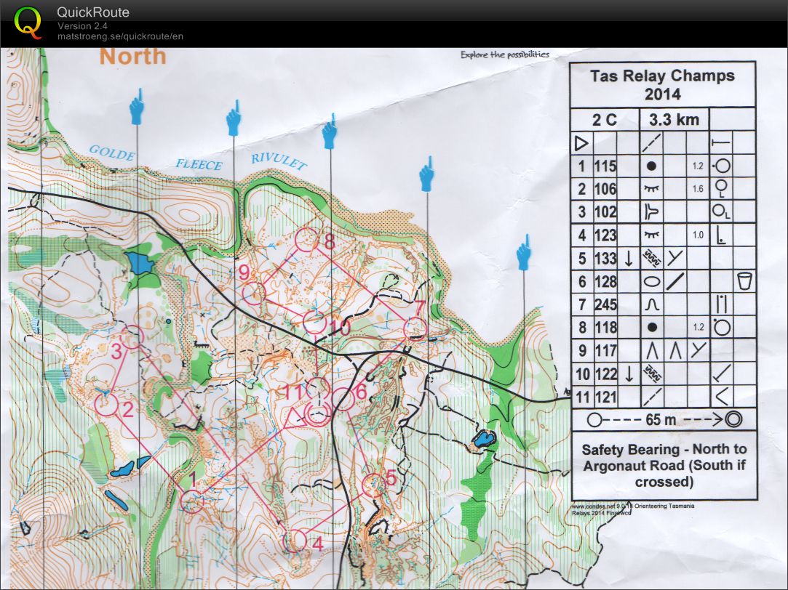
Task: Click control circle 7 on the map
Action: [414, 328]
